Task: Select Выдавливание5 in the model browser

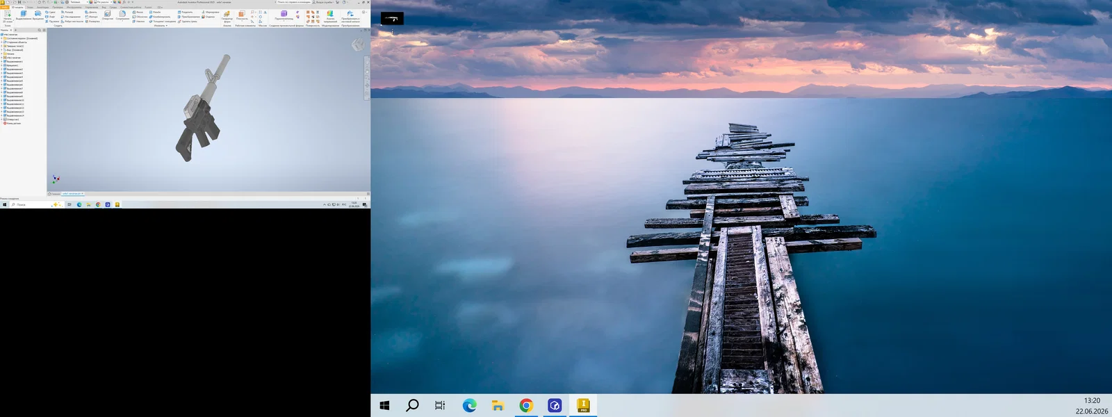Action: [x=14, y=81]
